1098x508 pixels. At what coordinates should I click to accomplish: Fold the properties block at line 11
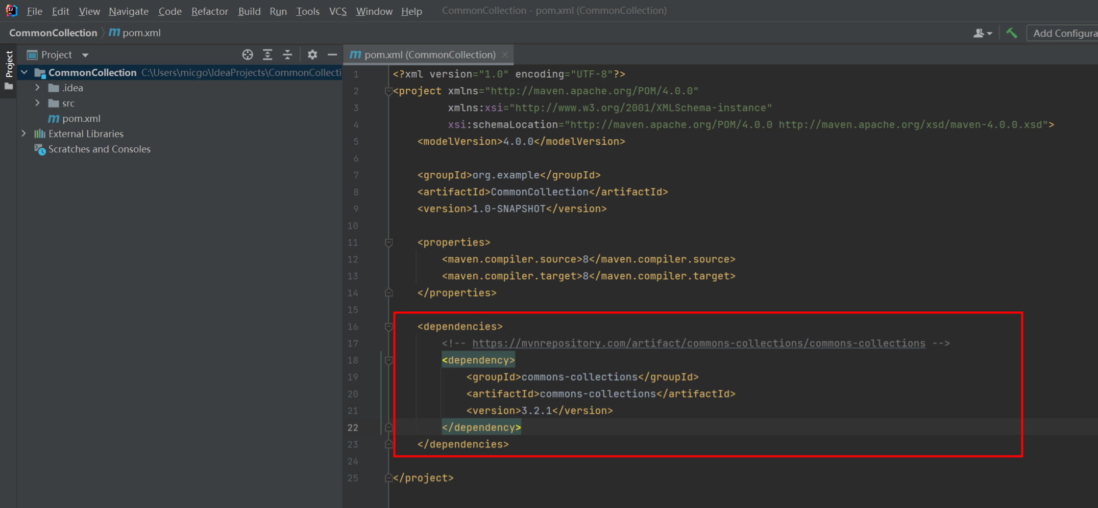pos(388,243)
